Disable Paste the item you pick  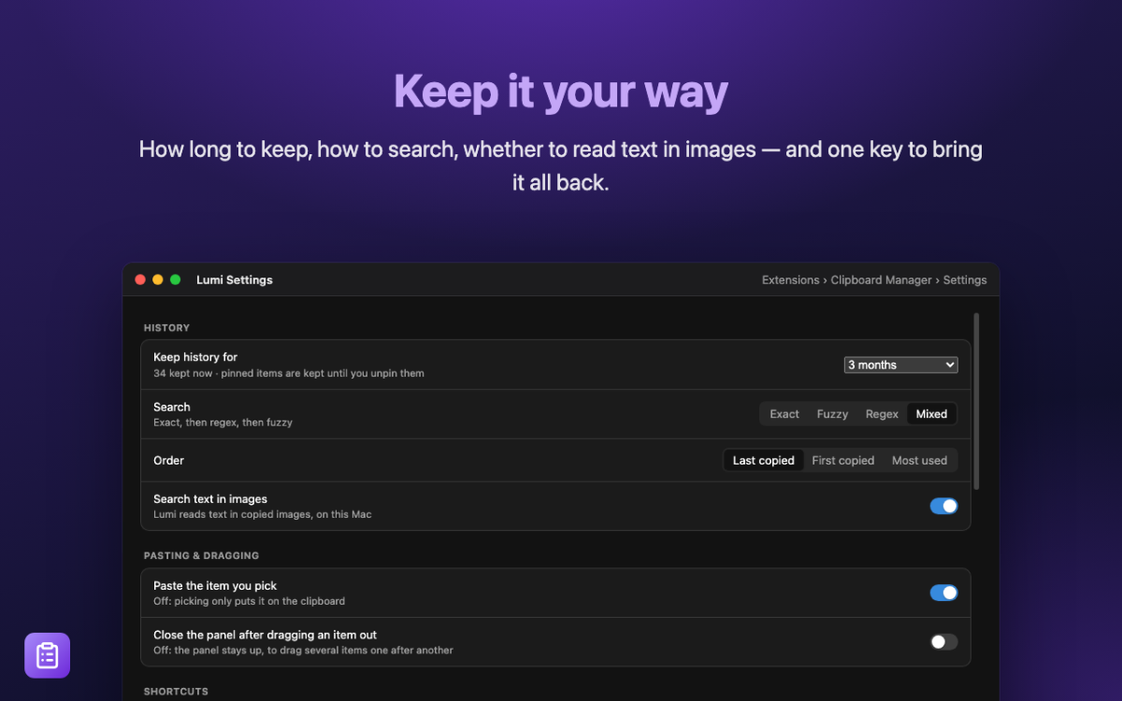pyautogui.click(x=943, y=593)
